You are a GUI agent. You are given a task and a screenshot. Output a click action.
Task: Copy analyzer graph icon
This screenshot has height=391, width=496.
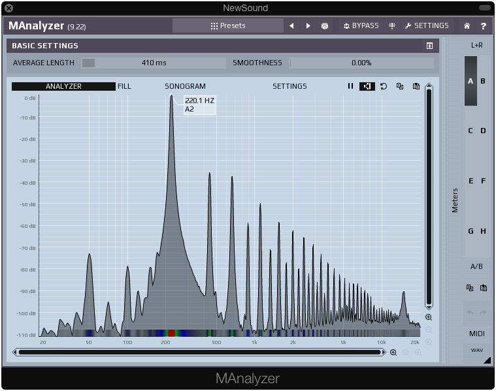point(400,86)
